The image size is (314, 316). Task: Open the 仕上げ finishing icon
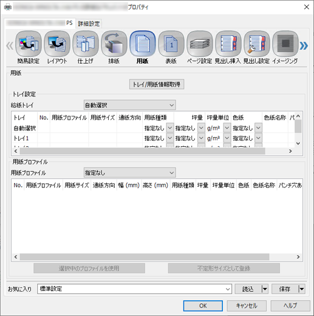(86, 44)
